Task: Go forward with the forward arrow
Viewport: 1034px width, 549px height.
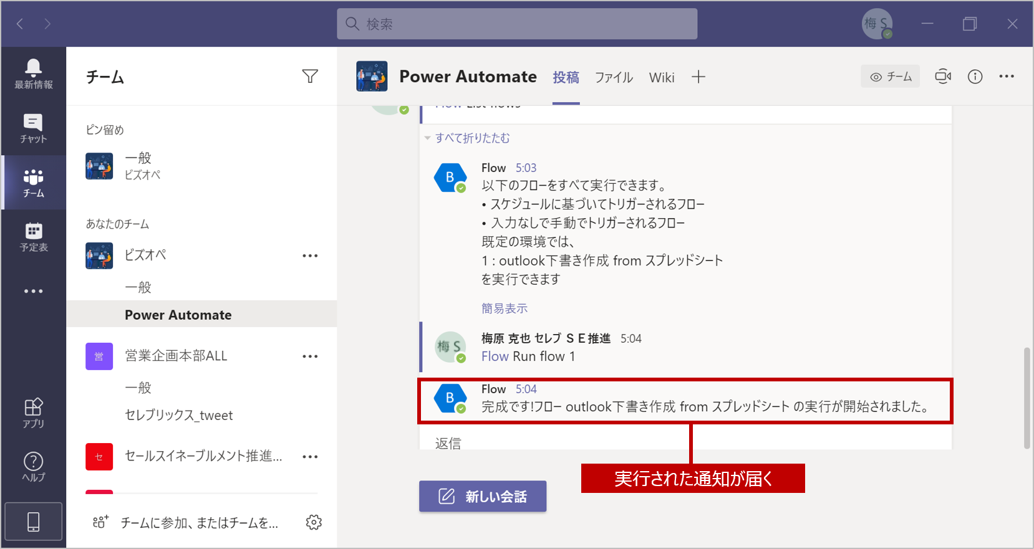Action: [47, 24]
